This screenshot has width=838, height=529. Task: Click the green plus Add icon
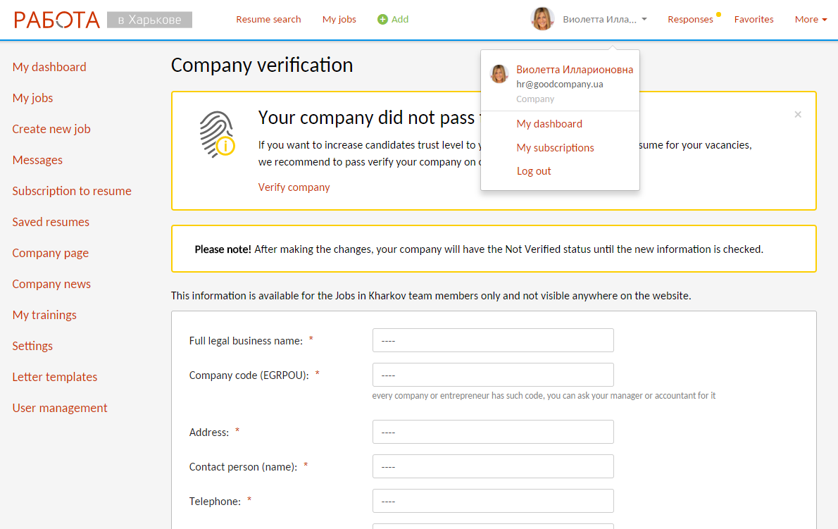coord(382,19)
